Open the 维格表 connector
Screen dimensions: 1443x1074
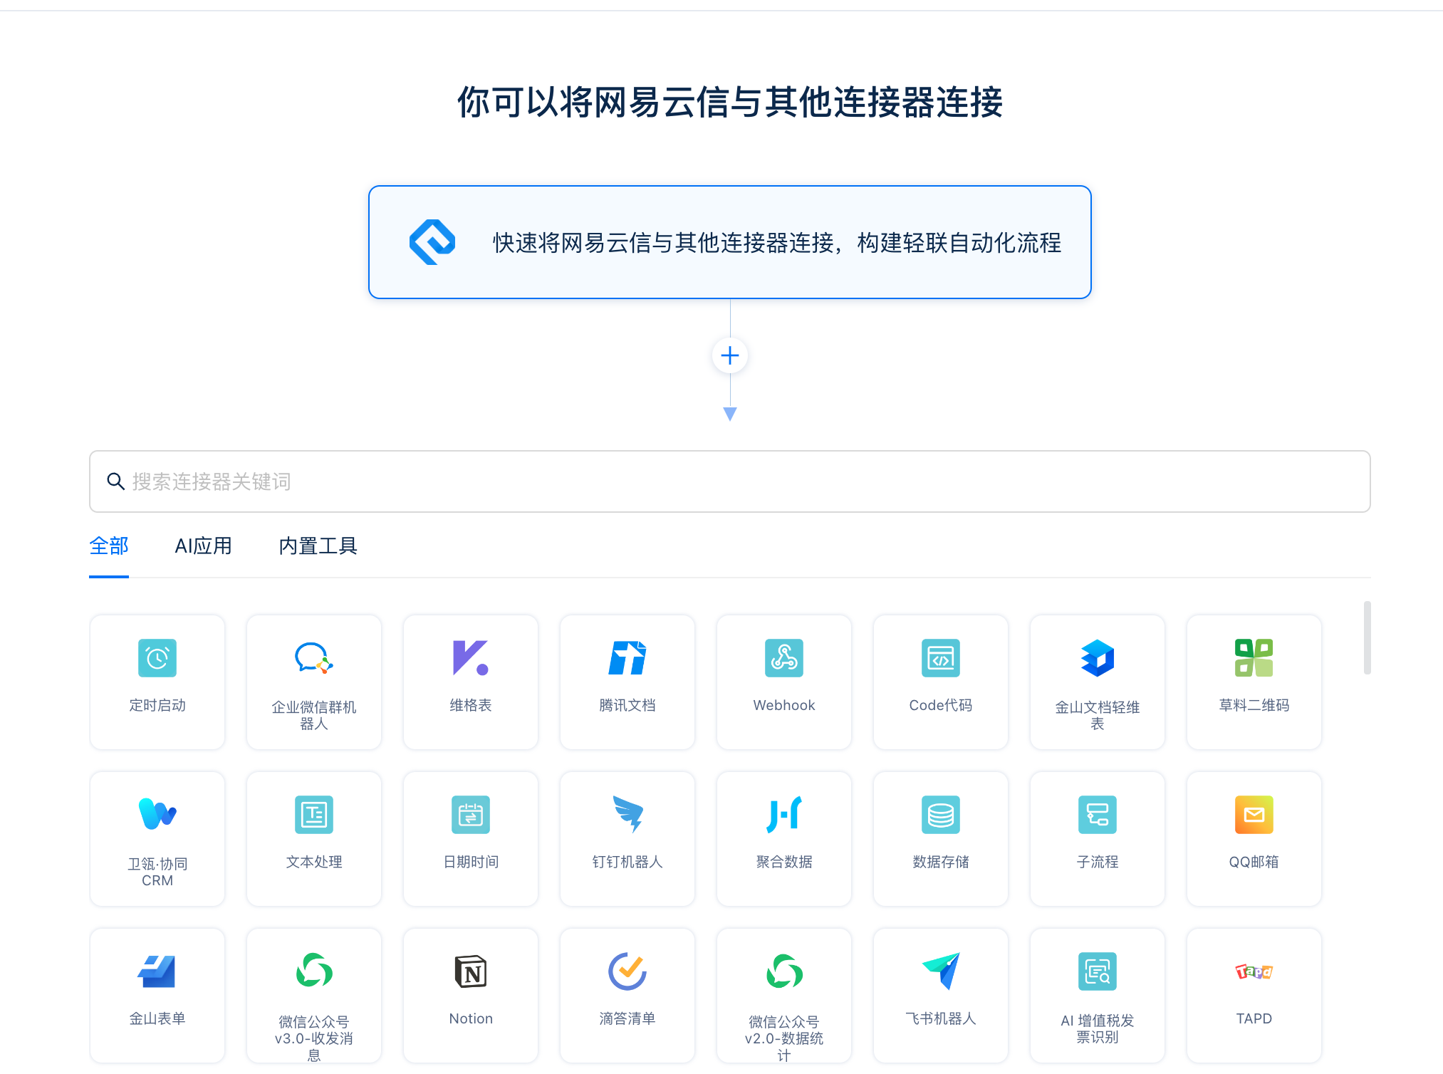pos(470,658)
